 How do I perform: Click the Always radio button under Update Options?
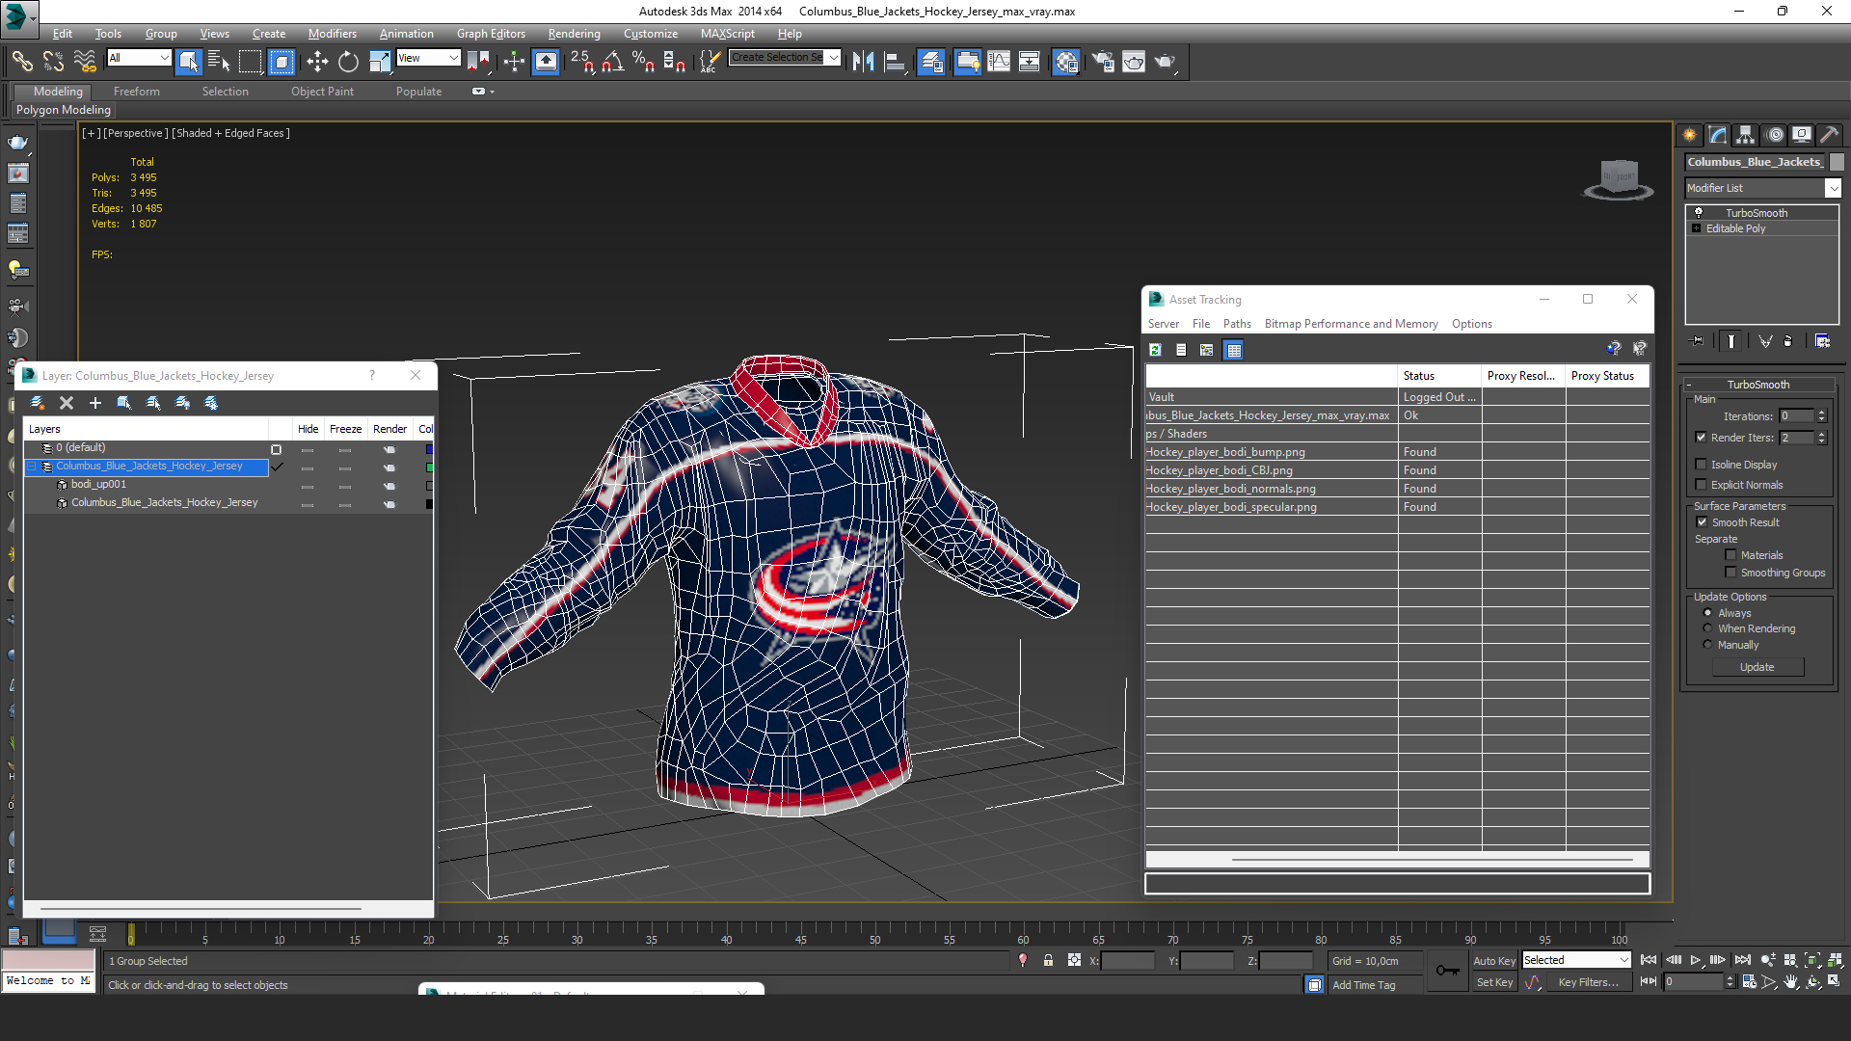1707,611
